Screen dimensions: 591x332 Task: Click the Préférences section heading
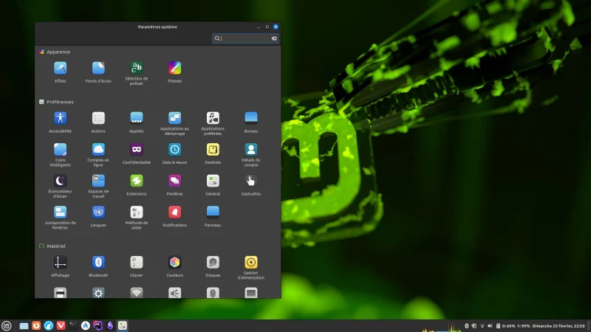(60, 102)
